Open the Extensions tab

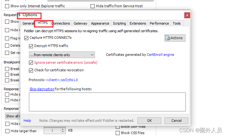pos(138,23)
